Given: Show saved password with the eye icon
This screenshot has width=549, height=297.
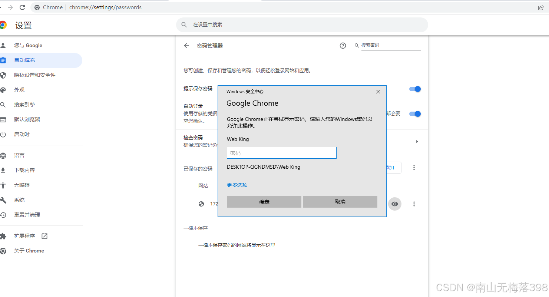Looking at the screenshot, I should [x=395, y=204].
